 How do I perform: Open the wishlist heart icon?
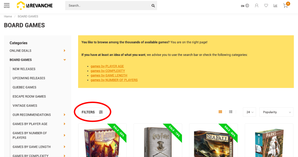coord(266,5)
